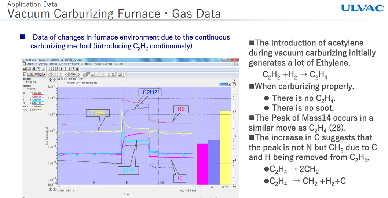
Task: Open the 2hours time range dropdown
Action: 229,84
